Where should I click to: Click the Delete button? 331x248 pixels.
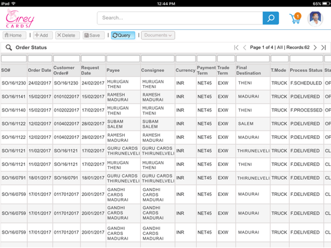(x=67, y=35)
